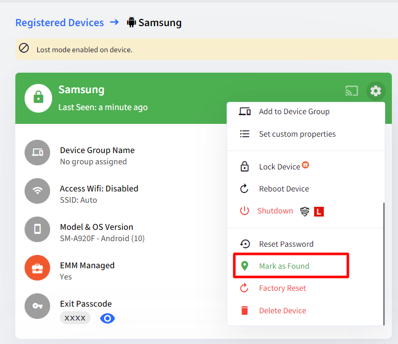Click the EMM Managed briefcase icon
Screen dimensions: 398x344
pos(37,268)
